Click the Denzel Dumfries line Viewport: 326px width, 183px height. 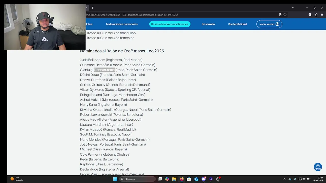(x=108, y=80)
